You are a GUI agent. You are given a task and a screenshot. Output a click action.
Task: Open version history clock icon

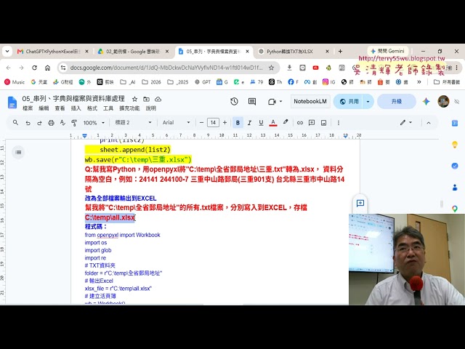[x=234, y=102]
